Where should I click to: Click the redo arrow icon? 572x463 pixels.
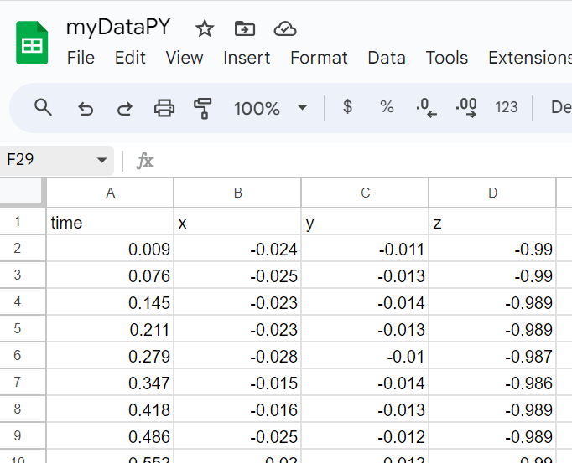click(124, 108)
